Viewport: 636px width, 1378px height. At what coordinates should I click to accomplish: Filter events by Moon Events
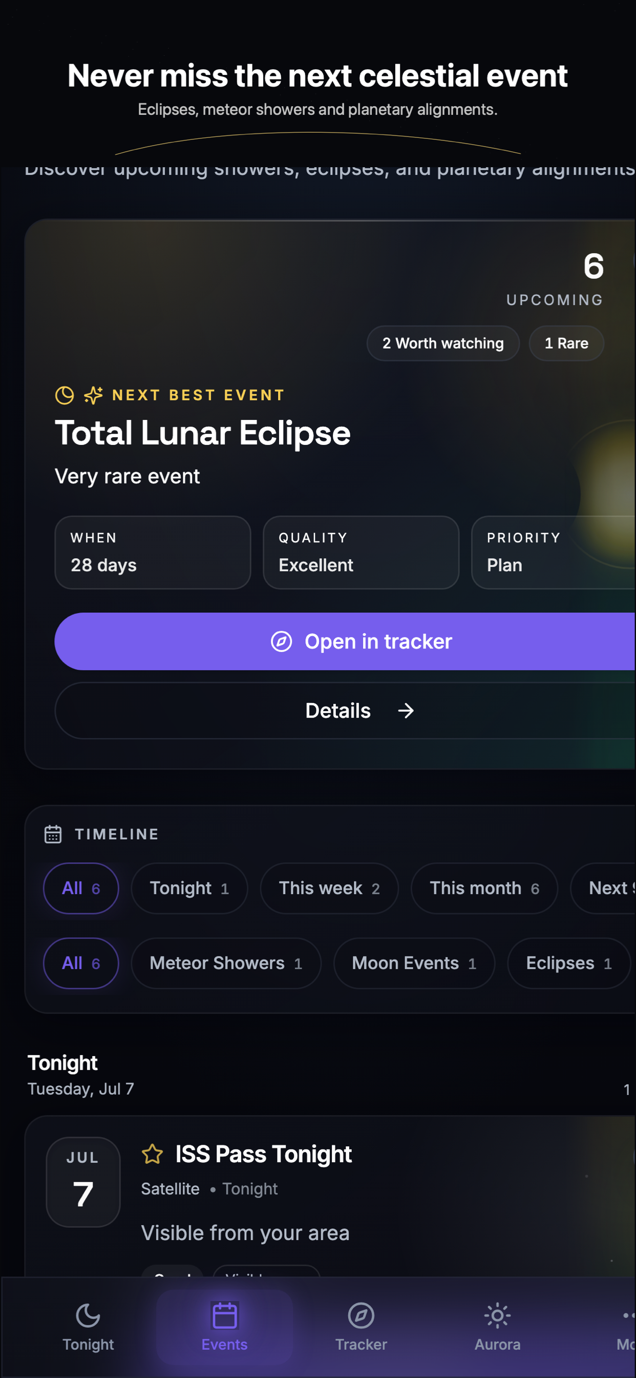pyautogui.click(x=414, y=963)
